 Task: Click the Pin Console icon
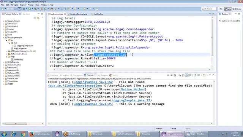(195, 75)
